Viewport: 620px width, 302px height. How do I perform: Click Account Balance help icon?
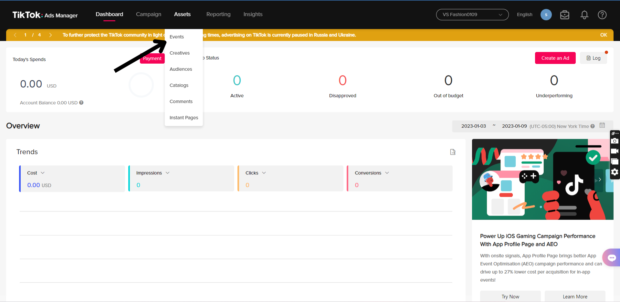click(x=81, y=103)
